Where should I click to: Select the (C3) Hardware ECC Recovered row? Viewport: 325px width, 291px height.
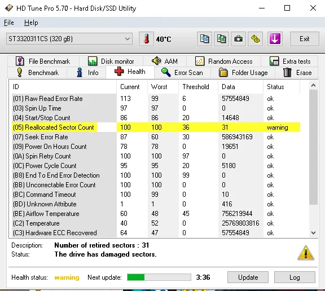[156, 233]
